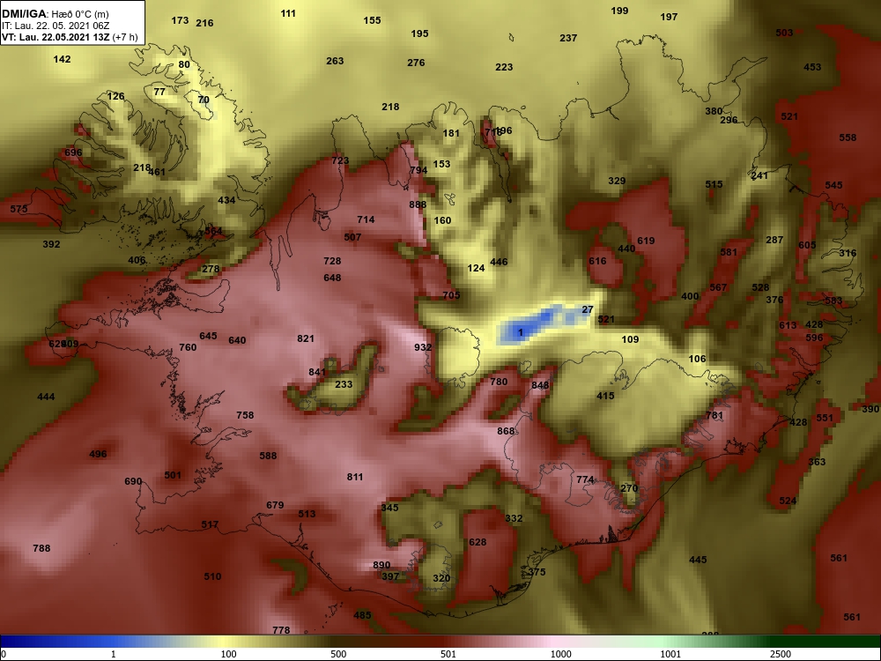Select the color scale label '501'
This screenshot has width=881, height=661.
[448, 654]
